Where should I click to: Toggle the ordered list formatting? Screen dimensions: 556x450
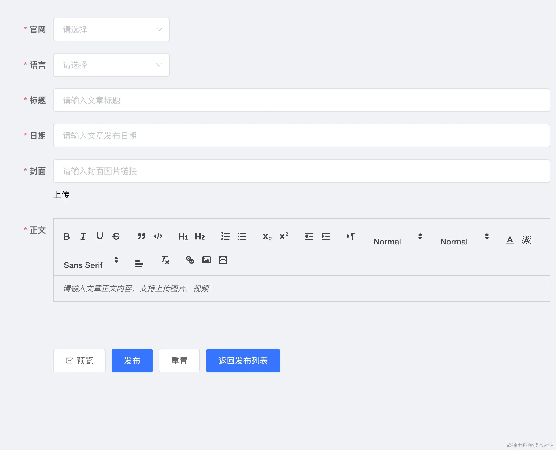click(225, 236)
